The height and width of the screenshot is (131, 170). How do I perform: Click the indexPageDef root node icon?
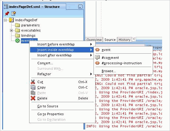coord(12,20)
